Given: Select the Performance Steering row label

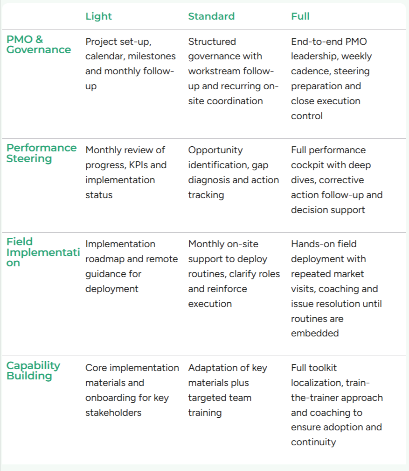Looking at the screenshot, I should coord(42,153).
